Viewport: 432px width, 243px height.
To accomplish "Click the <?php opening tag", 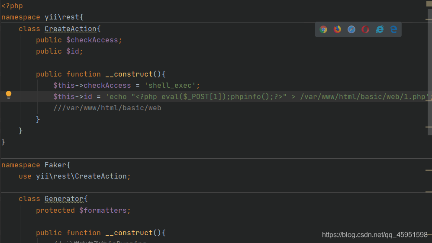I will (12, 6).
